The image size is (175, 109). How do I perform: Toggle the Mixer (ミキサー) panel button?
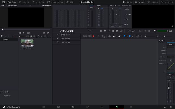(128, 2)
